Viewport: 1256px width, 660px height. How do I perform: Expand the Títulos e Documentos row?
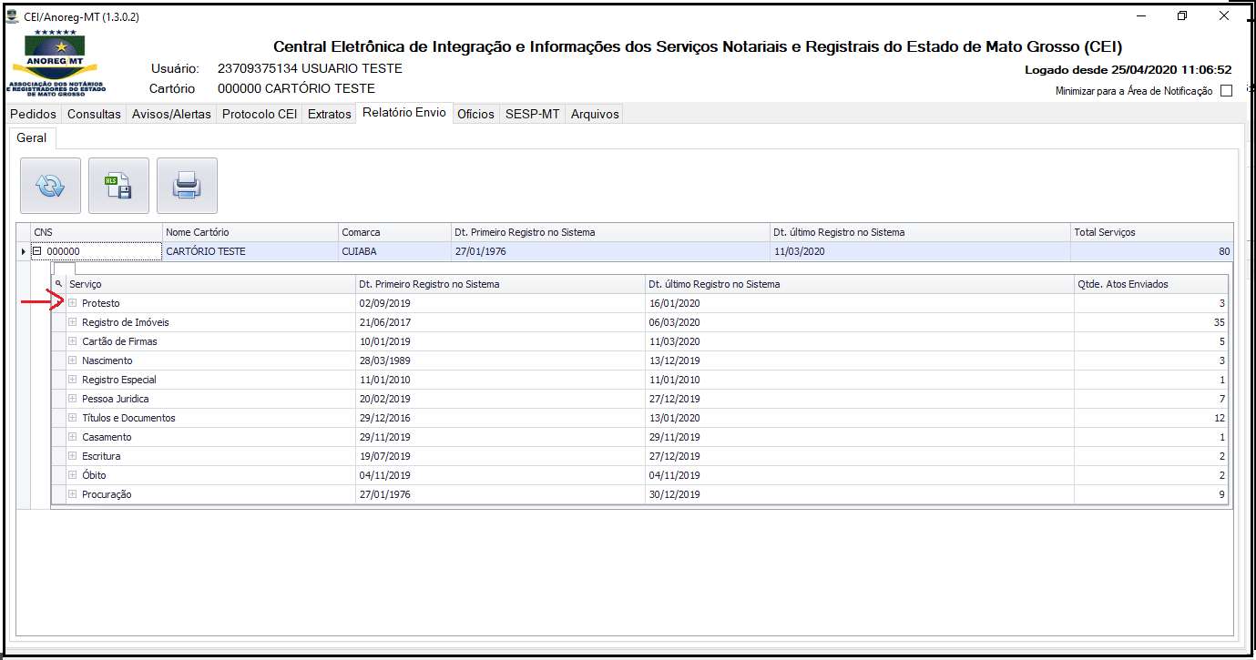73,418
